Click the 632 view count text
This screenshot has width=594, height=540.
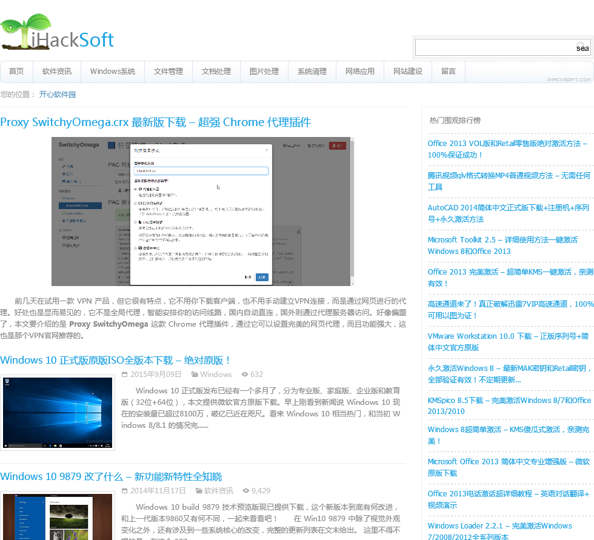[256, 375]
